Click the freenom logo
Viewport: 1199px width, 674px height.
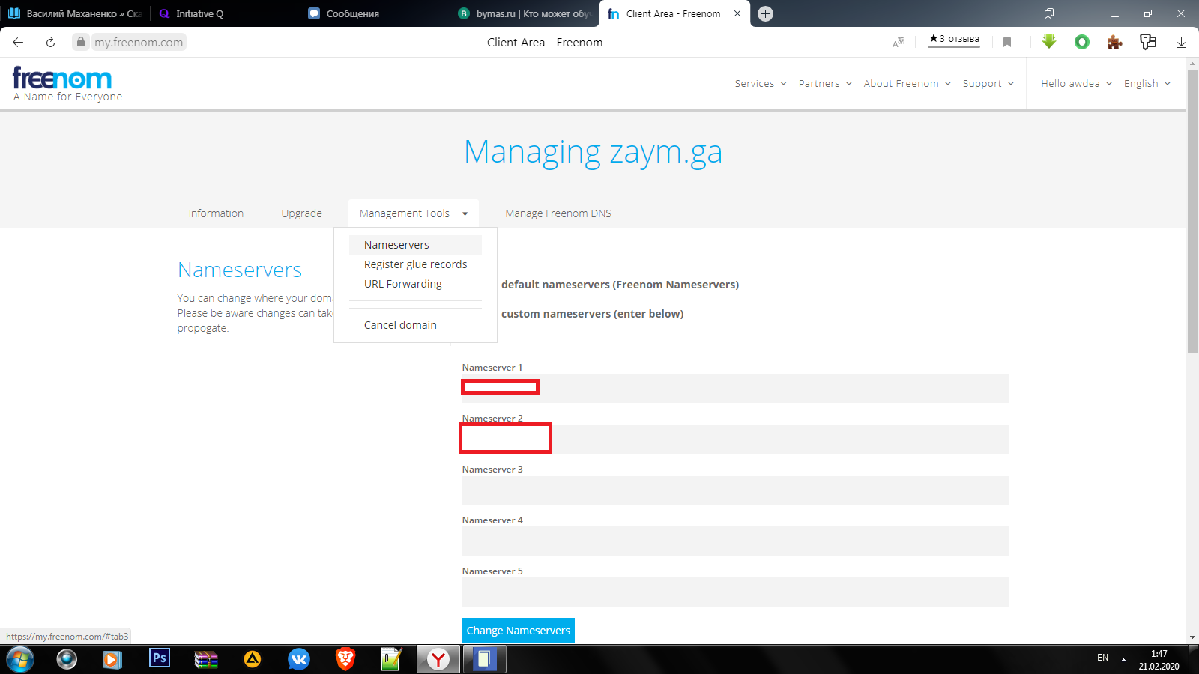[x=62, y=78]
